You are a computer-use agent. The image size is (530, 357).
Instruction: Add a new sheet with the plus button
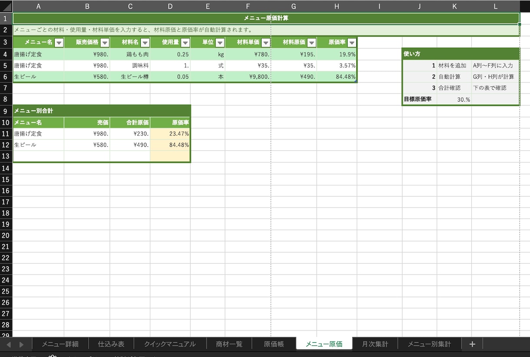pos(472,344)
